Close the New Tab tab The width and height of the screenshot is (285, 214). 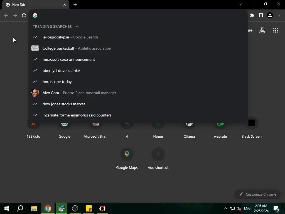point(65,5)
